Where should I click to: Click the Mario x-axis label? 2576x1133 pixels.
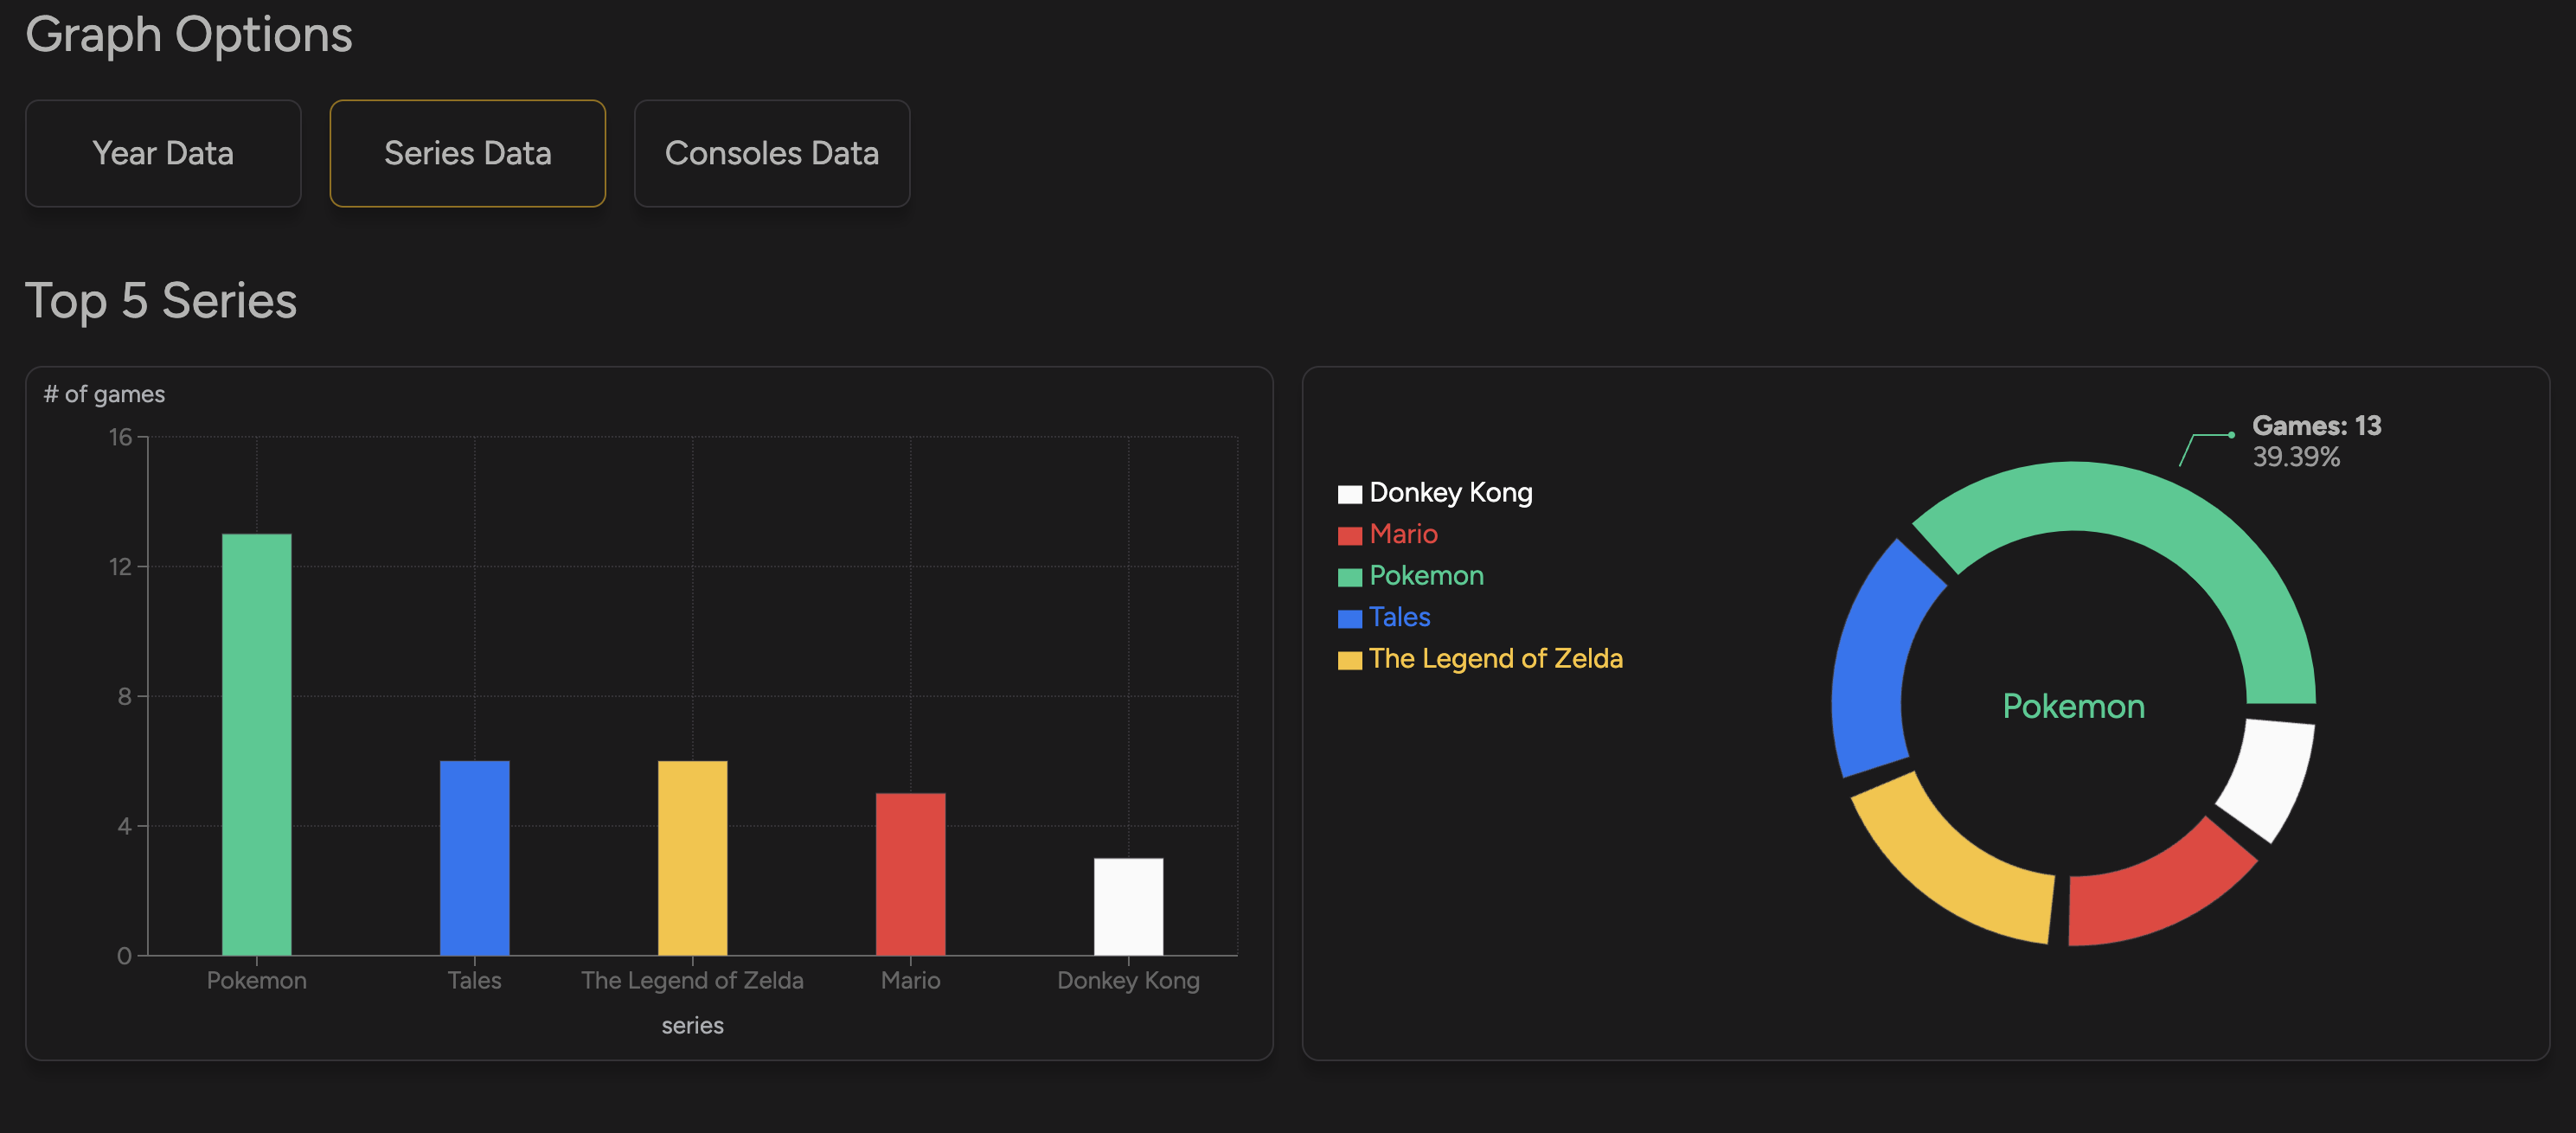(x=910, y=980)
